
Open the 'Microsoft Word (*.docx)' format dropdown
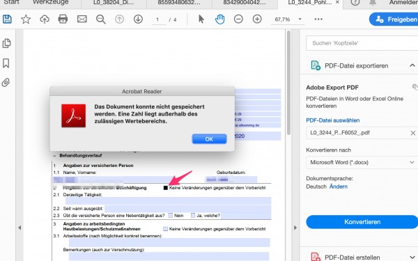click(362, 162)
